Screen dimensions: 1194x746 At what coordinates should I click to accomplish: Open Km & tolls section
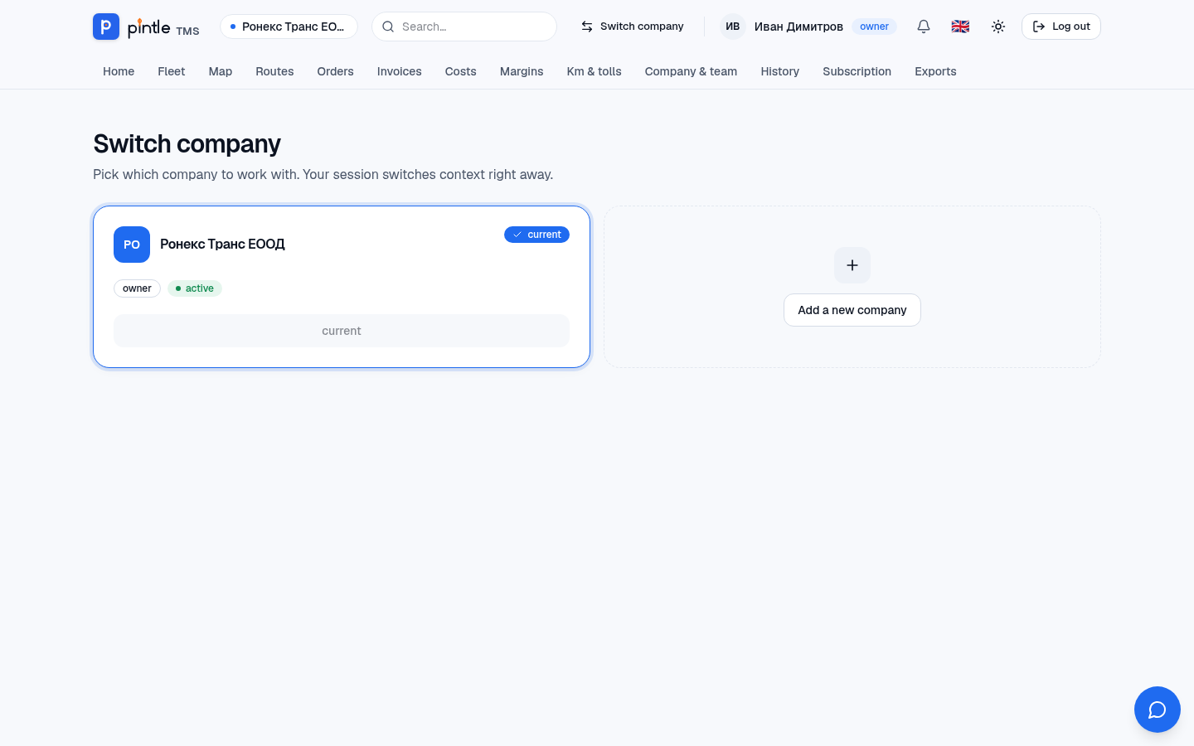[x=595, y=71]
